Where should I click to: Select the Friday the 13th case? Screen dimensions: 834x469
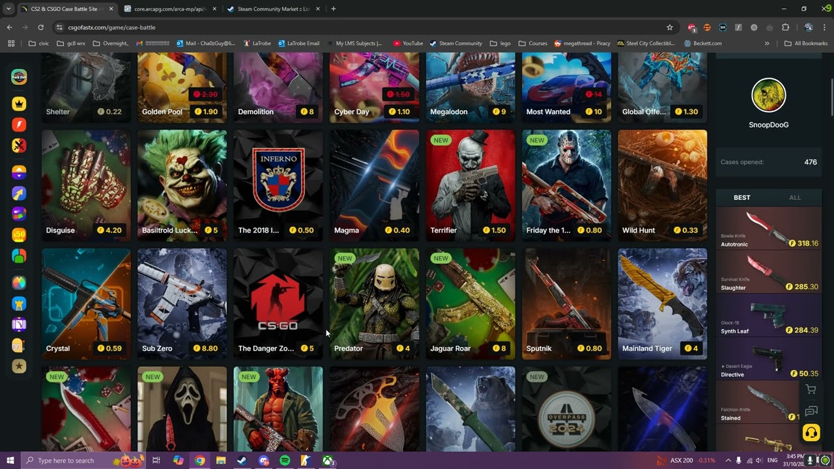(x=566, y=186)
